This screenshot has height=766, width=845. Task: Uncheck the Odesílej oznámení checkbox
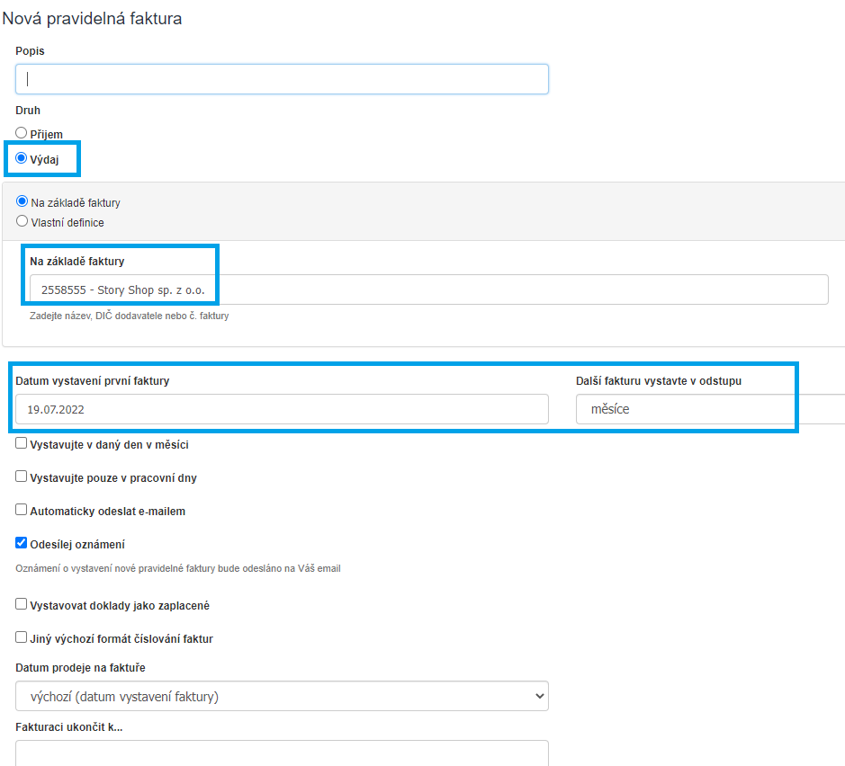22,544
